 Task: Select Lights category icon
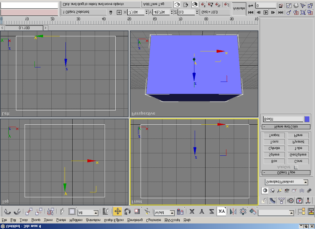click(279, 191)
